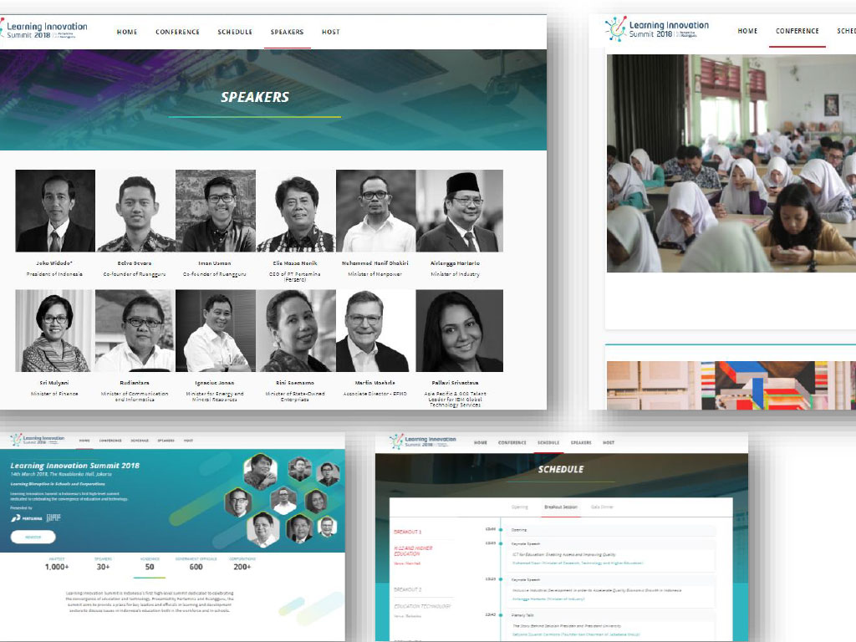Open SCHEDULE from the Speakers page navigation
Screen dimensions: 856x642
pos(235,32)
